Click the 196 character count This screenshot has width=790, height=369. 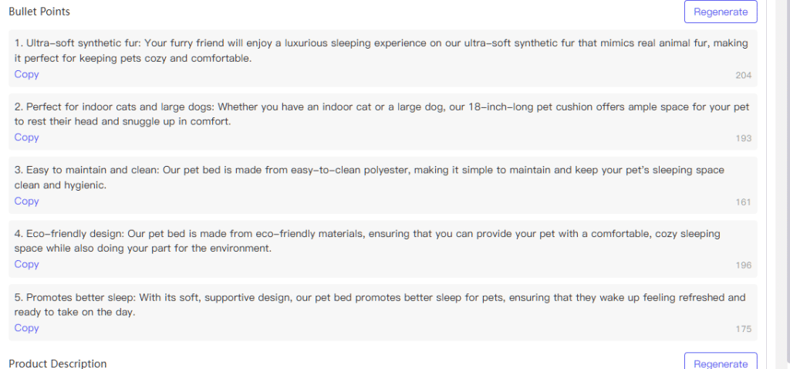coord(743,265)
